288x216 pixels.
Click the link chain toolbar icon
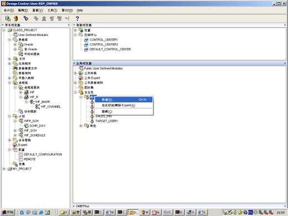[x=26, y=18]
